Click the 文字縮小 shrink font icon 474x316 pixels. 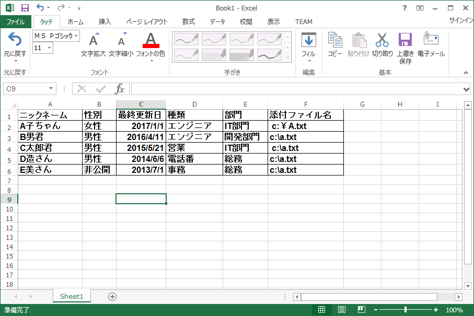[x=121, y=40]
